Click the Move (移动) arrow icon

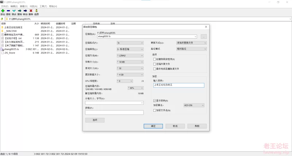(x=25, y=11)
